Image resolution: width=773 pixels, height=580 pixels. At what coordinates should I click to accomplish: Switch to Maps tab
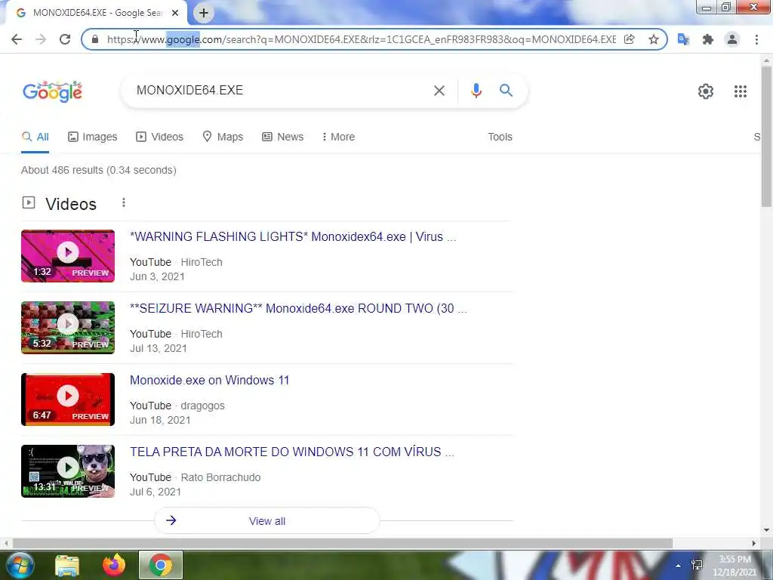223,137
